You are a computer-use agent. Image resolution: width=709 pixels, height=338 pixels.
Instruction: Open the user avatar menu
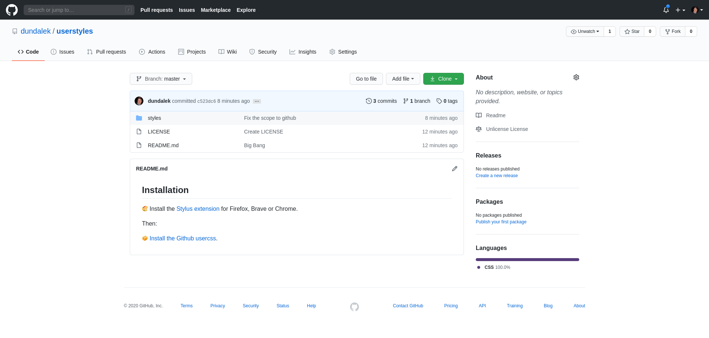(x=697, y=10)
